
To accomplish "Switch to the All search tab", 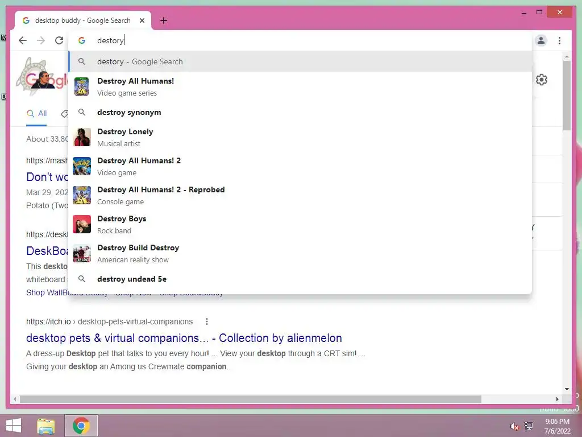I will [36, 114].
